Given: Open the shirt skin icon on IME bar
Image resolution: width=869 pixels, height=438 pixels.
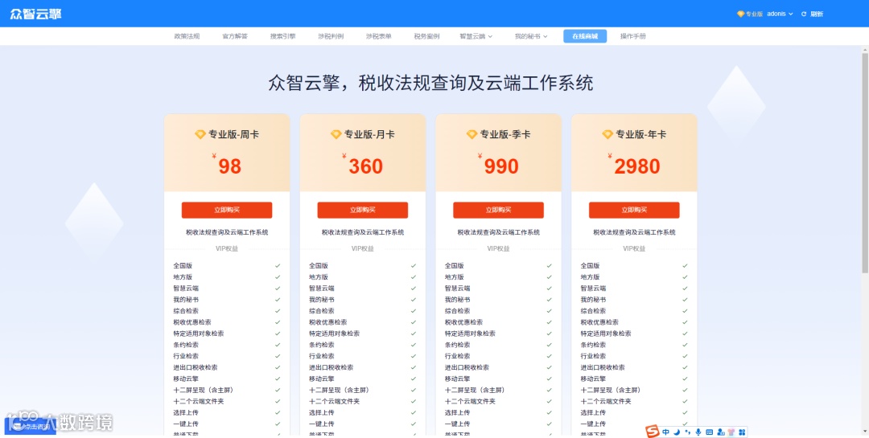Looking at the screenshot, I should [x=731, y=432].
